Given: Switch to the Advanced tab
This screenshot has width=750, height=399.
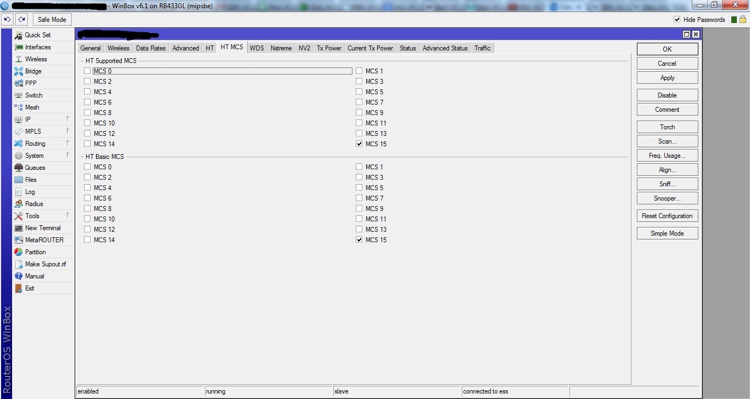Looking at the screenshot, I should tap(186, 48).
